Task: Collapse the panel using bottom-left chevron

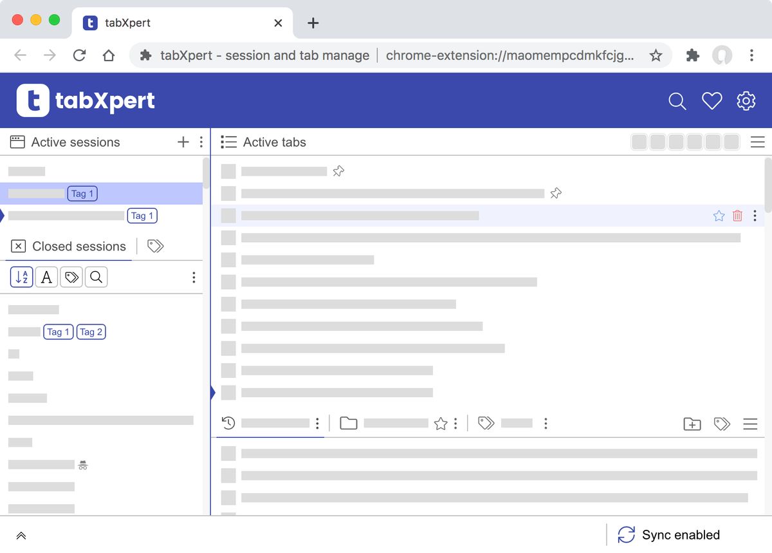Action: [x=21, y=535]
